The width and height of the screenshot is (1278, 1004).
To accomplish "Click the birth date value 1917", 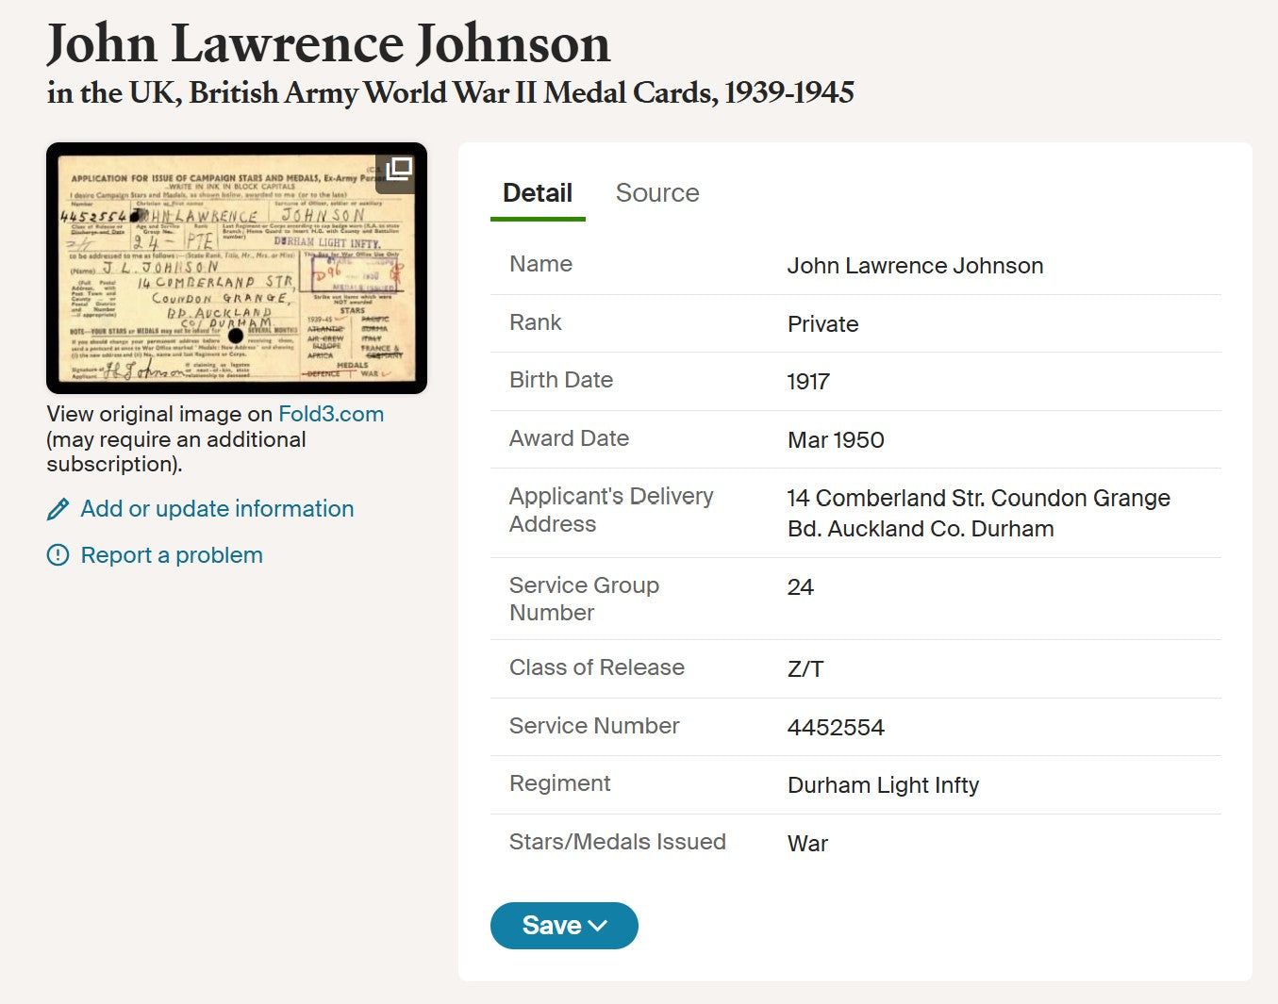I will click(x=808, y=382).
